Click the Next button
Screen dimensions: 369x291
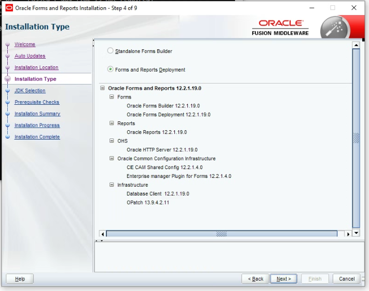283,279
